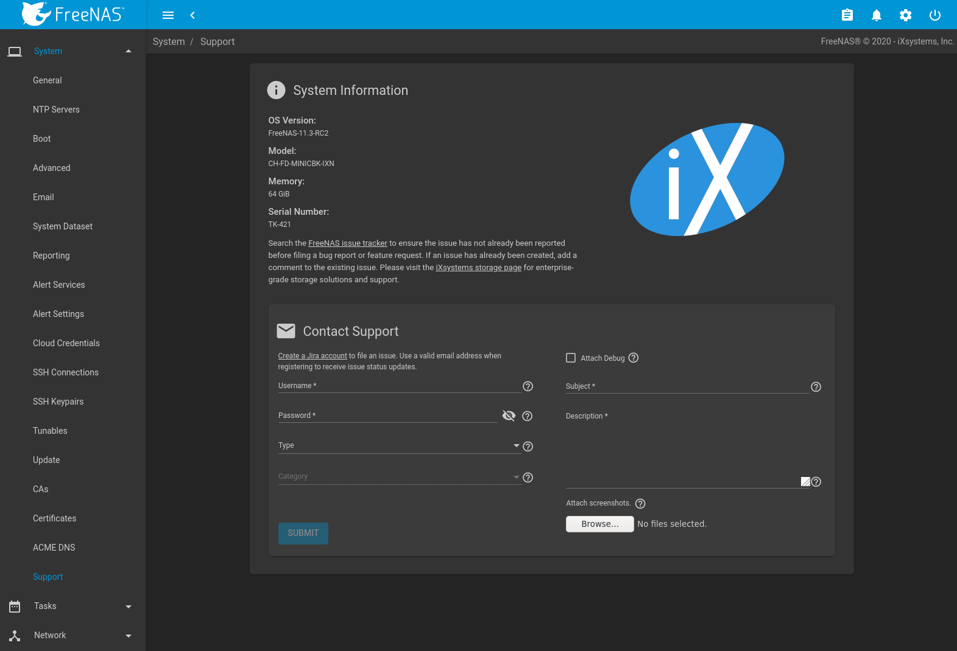This screenshot has height=651, width=957.
Task: Show help for the Username field
Action: coord(528,386)
